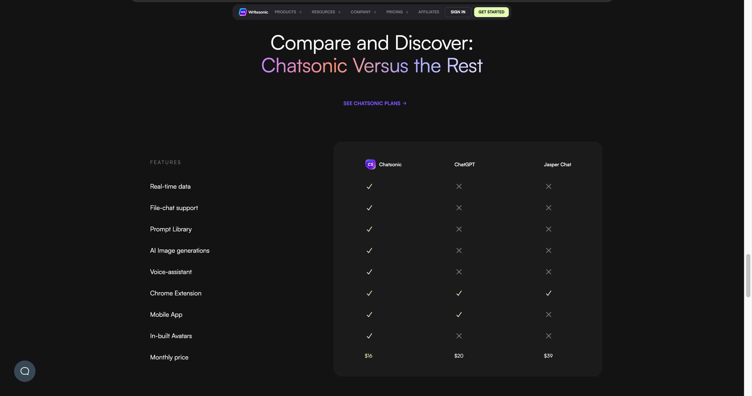752x396 pixels.
Task: Click the Writesonic logo icon
Action: coord(243,12)
